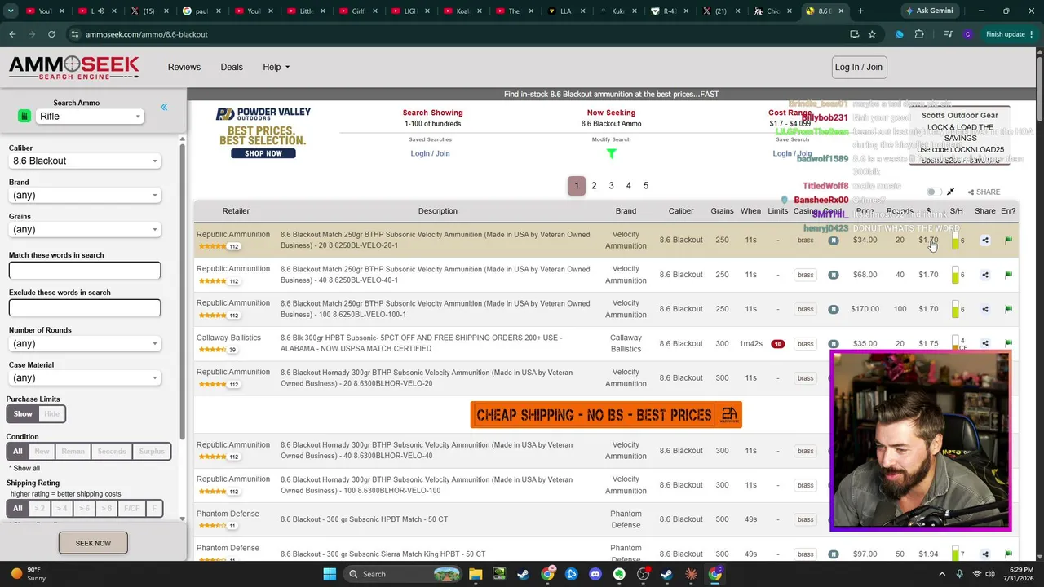The height and width of the screenshot is (587, 1044).
Task: Click the Match these words input field
Action: 85,271
